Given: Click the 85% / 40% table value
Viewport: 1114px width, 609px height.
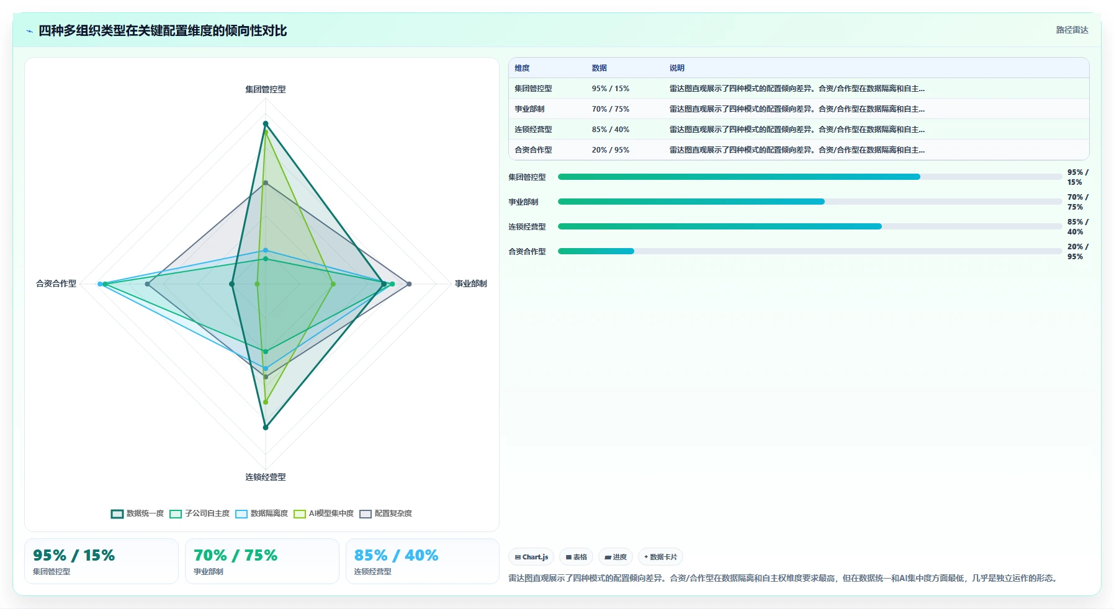Looking at the screenshot, I should (x=610, y=130).
